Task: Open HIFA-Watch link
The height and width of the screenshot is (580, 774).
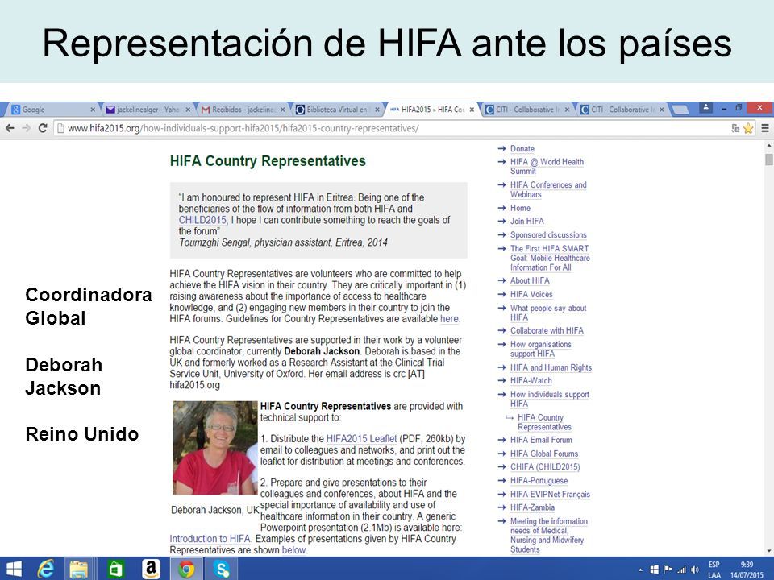Action: [531, 380]
